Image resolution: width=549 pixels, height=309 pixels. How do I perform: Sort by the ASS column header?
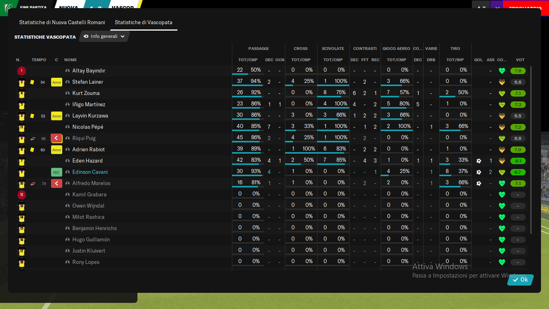tap(491, 60)
